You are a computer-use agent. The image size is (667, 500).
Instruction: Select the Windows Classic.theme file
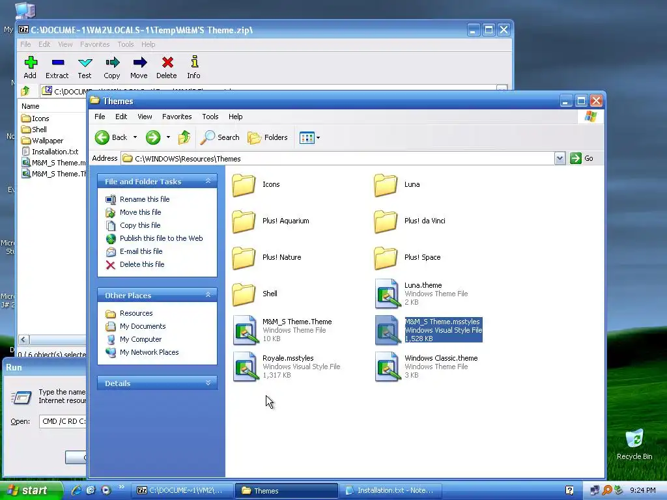(426, 367)
